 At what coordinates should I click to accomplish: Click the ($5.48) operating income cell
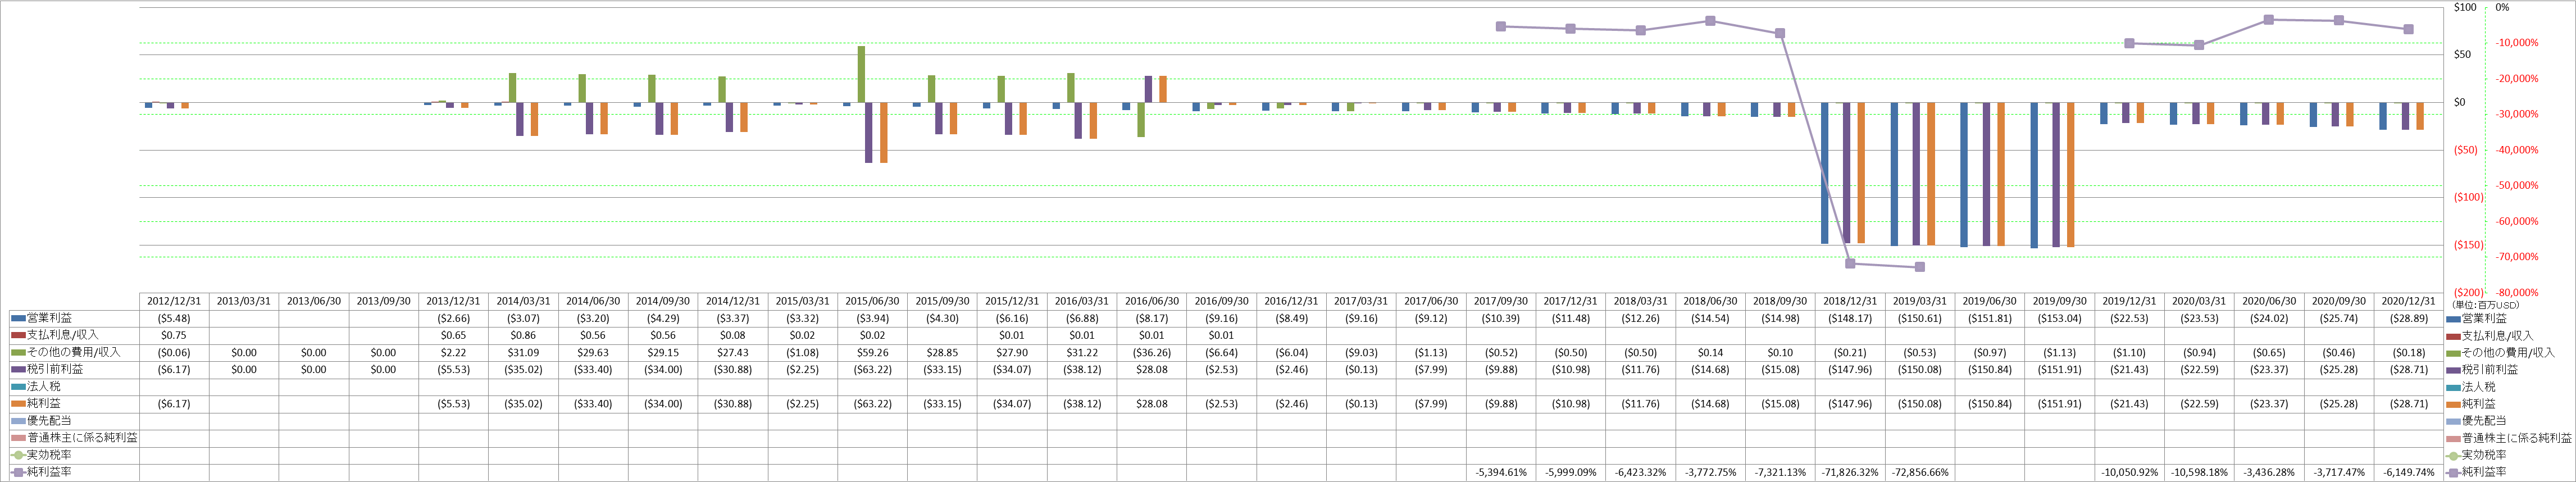coord(174,318)
